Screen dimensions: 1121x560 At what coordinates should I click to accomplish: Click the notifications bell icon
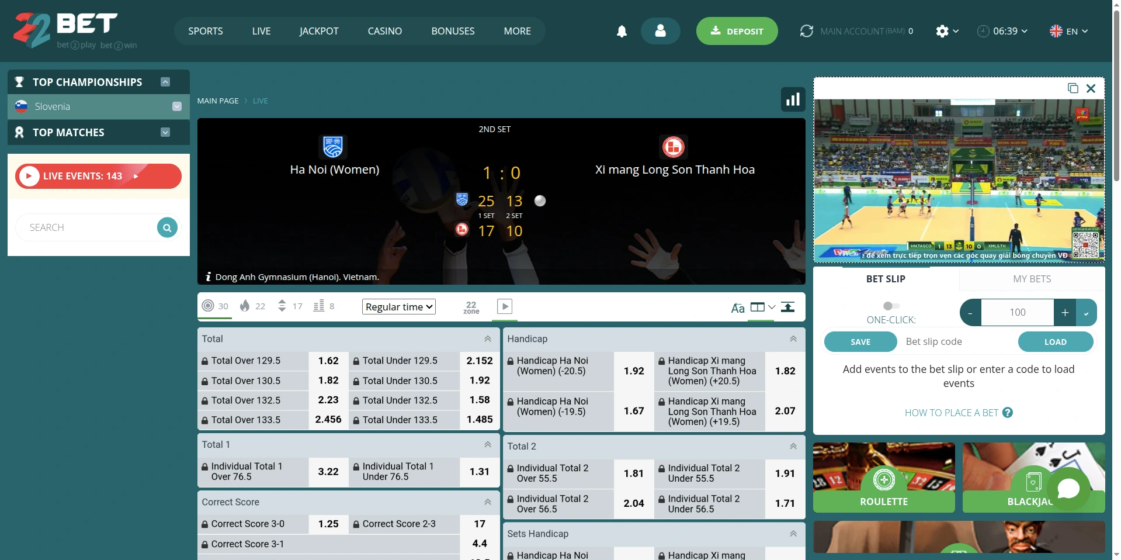(x=622, y=32)
